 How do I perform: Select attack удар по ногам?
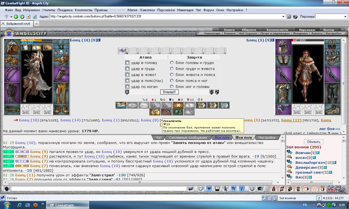point(127,87)
